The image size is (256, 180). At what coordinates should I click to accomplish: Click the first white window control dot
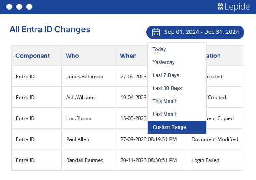click(x=9, y=7)
